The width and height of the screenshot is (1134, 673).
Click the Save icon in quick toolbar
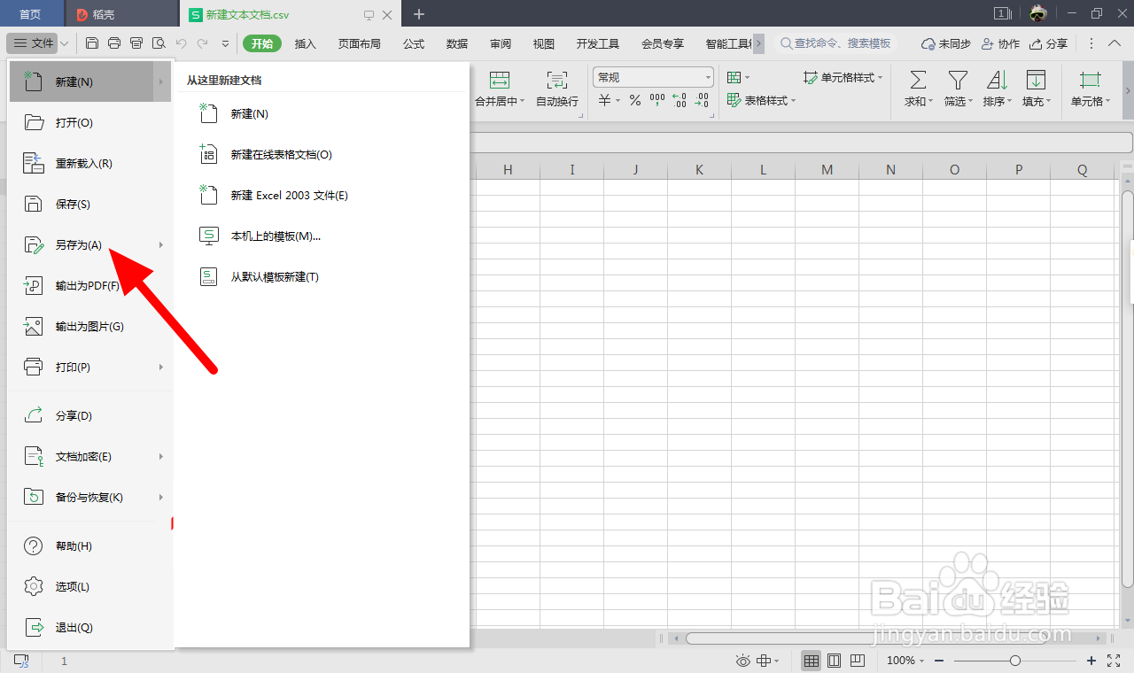click(x=92, y=43)
